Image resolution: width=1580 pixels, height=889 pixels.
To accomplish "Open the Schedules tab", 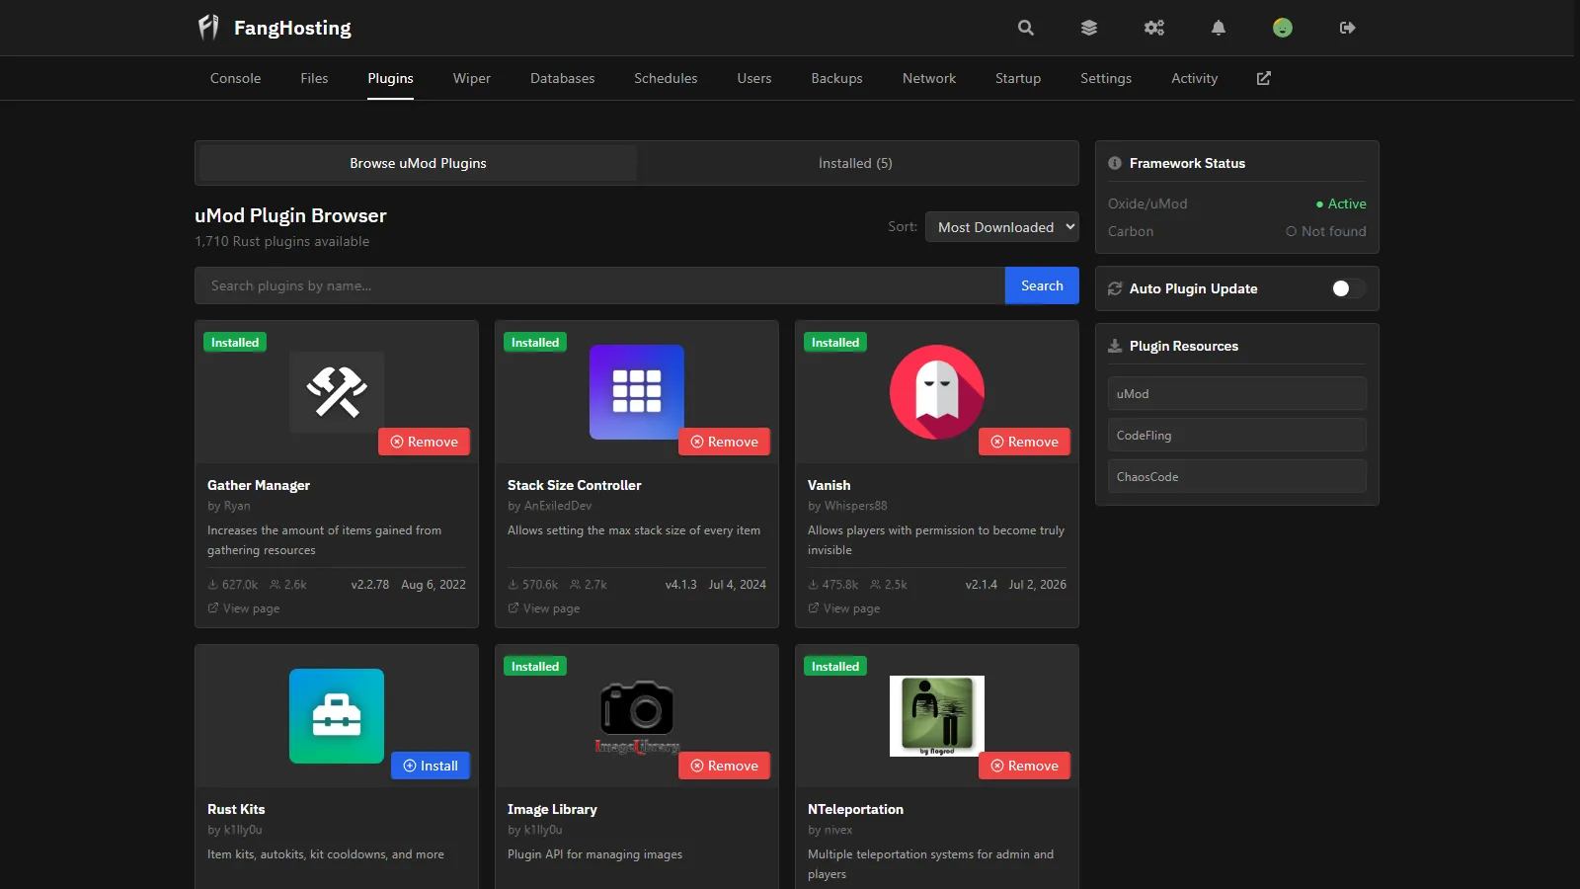I will (x=666, y=78).
